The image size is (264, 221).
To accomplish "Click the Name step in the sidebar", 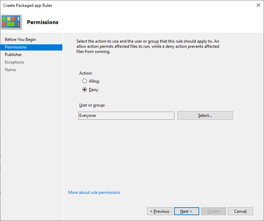I will point(10,70).
